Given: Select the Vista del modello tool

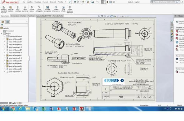Looking at the screenshot, I should pos(11,9).
